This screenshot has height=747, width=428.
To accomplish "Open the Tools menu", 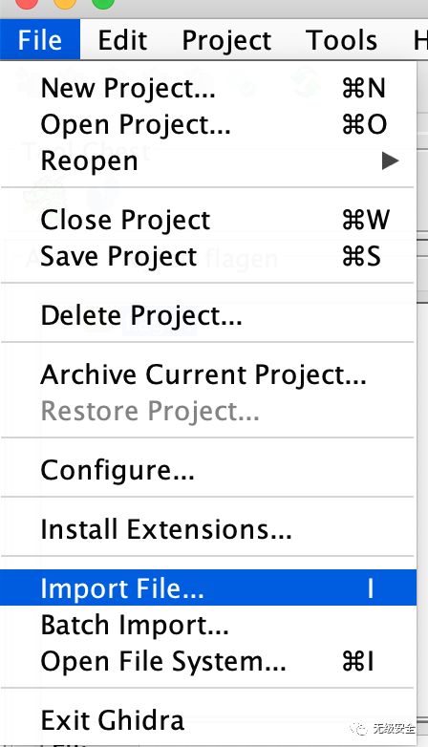I will (341, 40).
